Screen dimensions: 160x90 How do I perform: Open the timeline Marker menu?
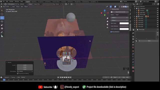coord(23,77)
